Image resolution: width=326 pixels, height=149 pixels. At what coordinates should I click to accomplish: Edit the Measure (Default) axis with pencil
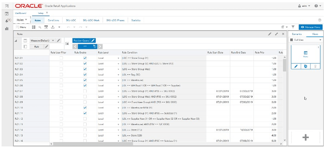pos(59,40)
